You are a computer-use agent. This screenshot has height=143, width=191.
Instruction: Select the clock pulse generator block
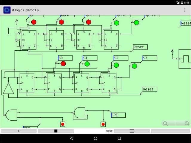(x=185, y=59)
